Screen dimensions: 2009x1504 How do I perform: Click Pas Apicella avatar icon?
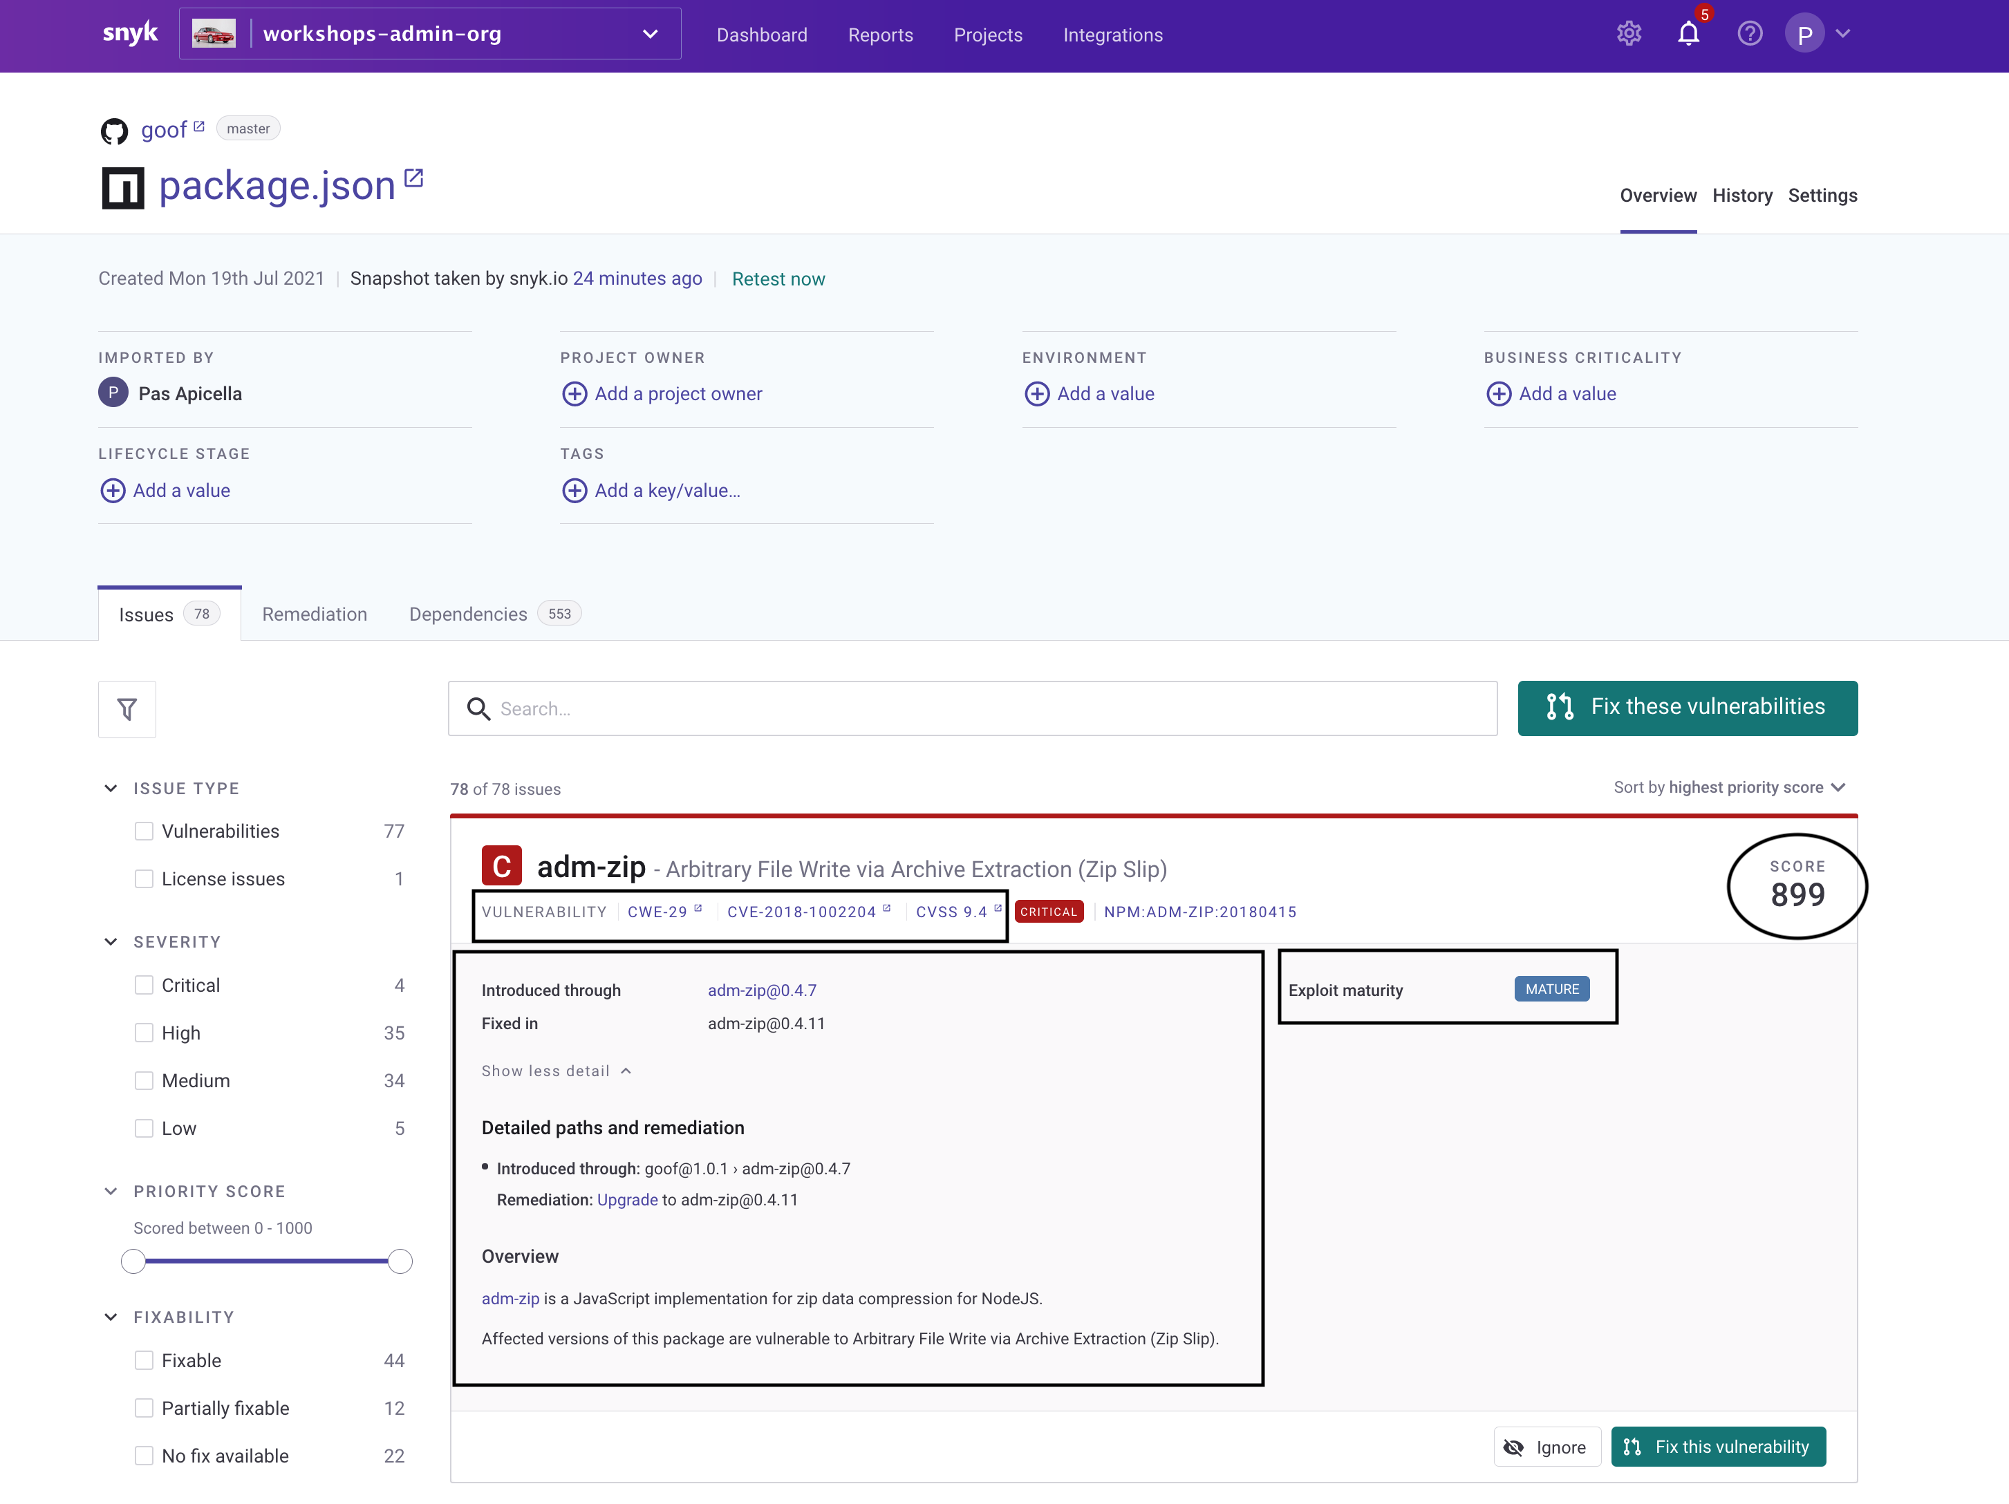tap(113, 393)
